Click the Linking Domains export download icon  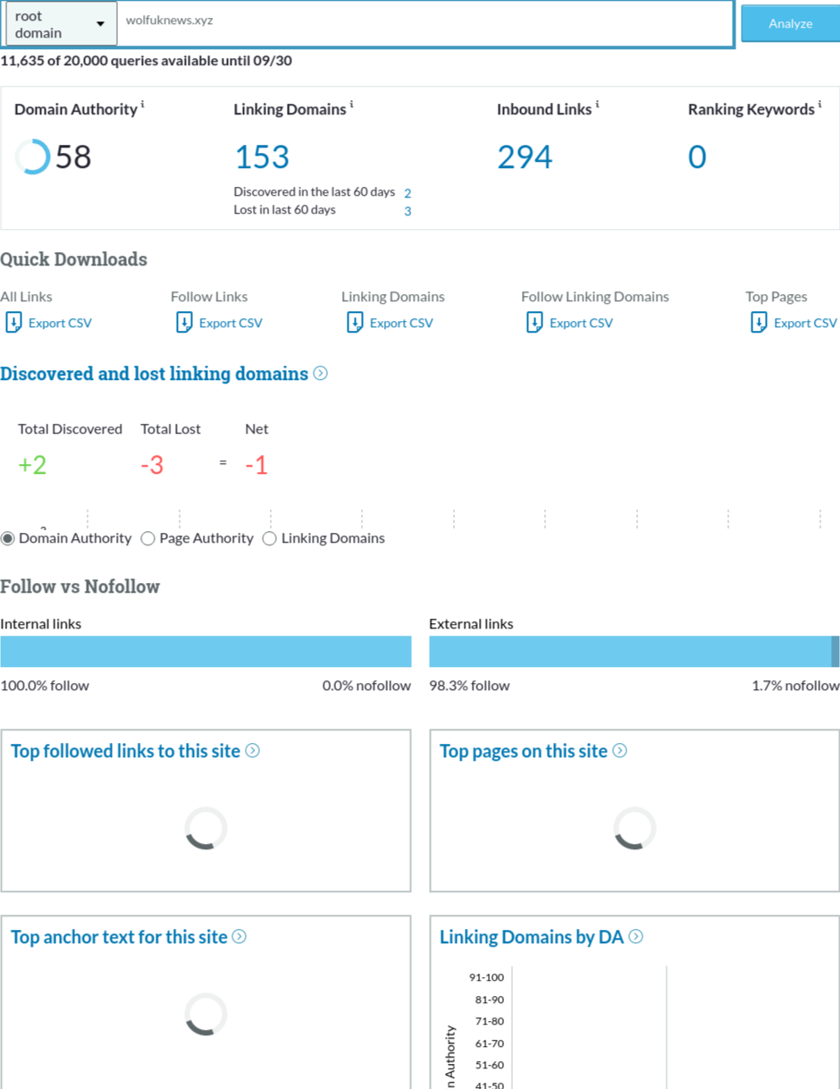tap(355, 323)
